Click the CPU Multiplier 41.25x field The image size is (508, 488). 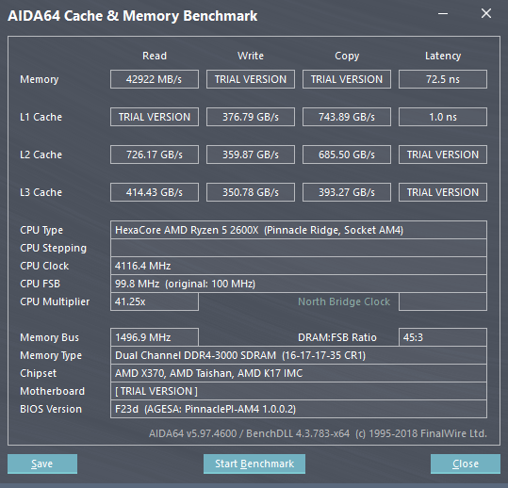(155, 301)
